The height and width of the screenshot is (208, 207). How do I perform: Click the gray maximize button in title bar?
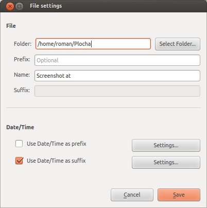20,6
